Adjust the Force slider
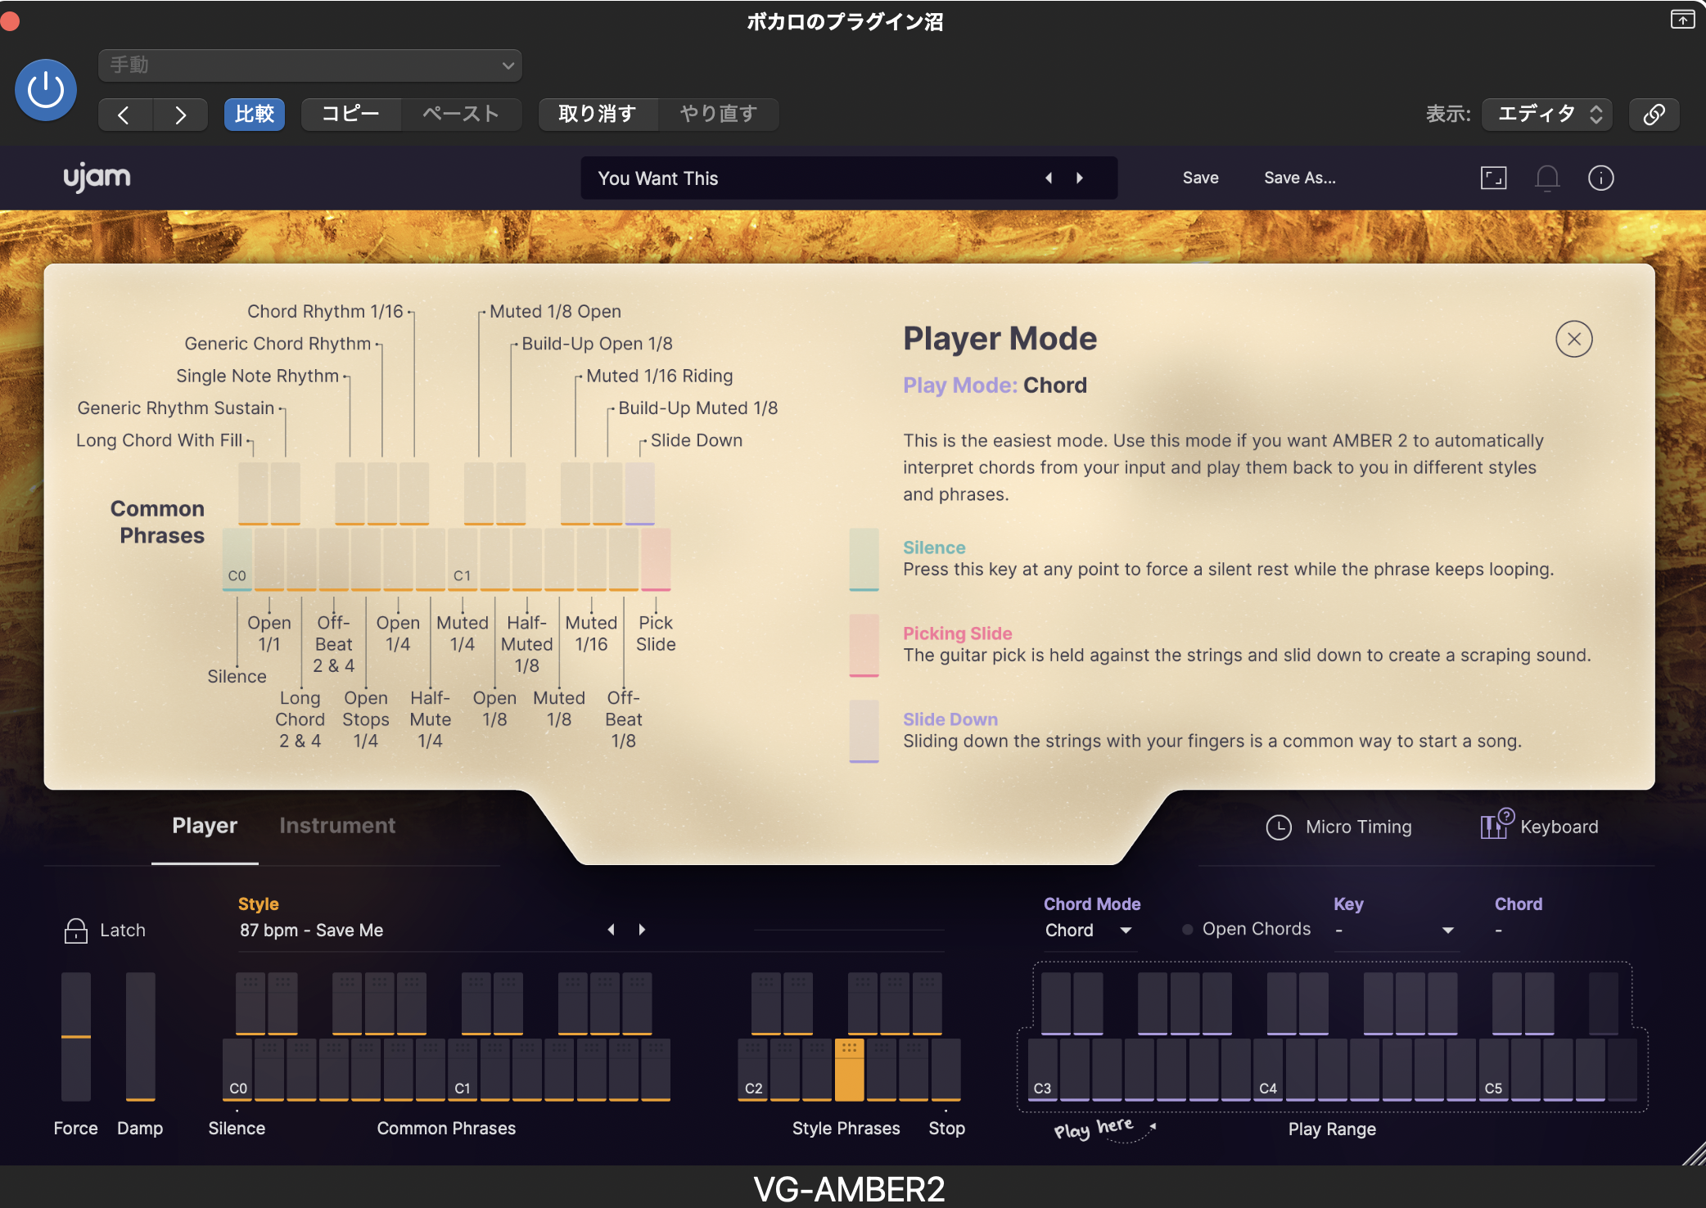The height and width of the screenshot is (1208, 1706). pos(76,1037)
